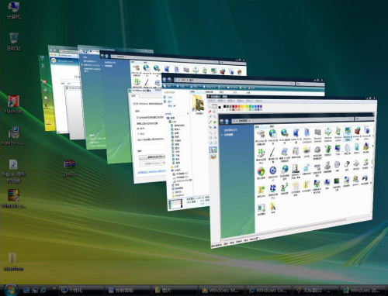Open the first menu in Paint's menu bar
Image resolution: width=388 pixels, height=296 pixels.
212,101
